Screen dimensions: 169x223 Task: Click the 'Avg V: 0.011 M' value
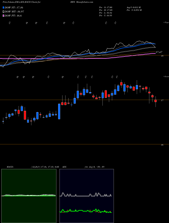click(134, 7)
